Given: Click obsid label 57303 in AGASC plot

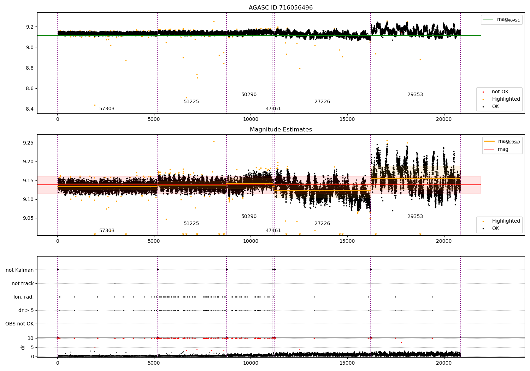Looking at the screenshot, I should (107, 109).
